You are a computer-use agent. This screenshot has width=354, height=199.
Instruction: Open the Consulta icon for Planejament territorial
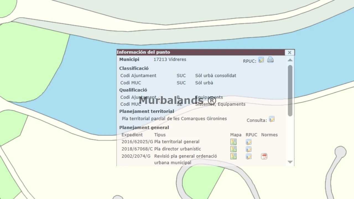pos(272,119)
